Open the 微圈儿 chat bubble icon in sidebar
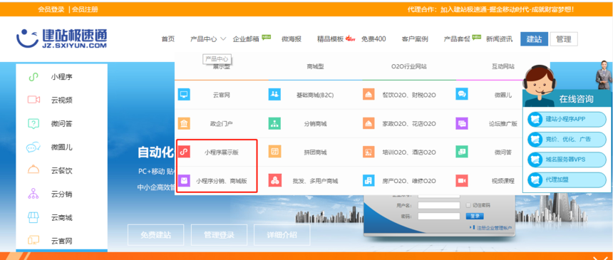The height and width of the screenshot is (260, 613). (x=34, y=147)
